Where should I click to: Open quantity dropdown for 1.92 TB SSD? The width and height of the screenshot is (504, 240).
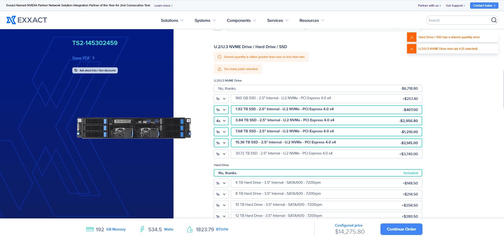coord(221,110)
